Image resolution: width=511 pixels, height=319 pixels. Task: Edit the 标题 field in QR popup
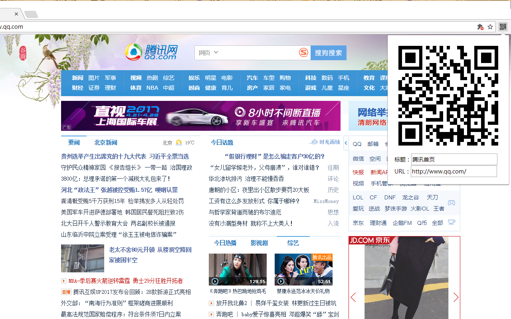click(454, 159)
